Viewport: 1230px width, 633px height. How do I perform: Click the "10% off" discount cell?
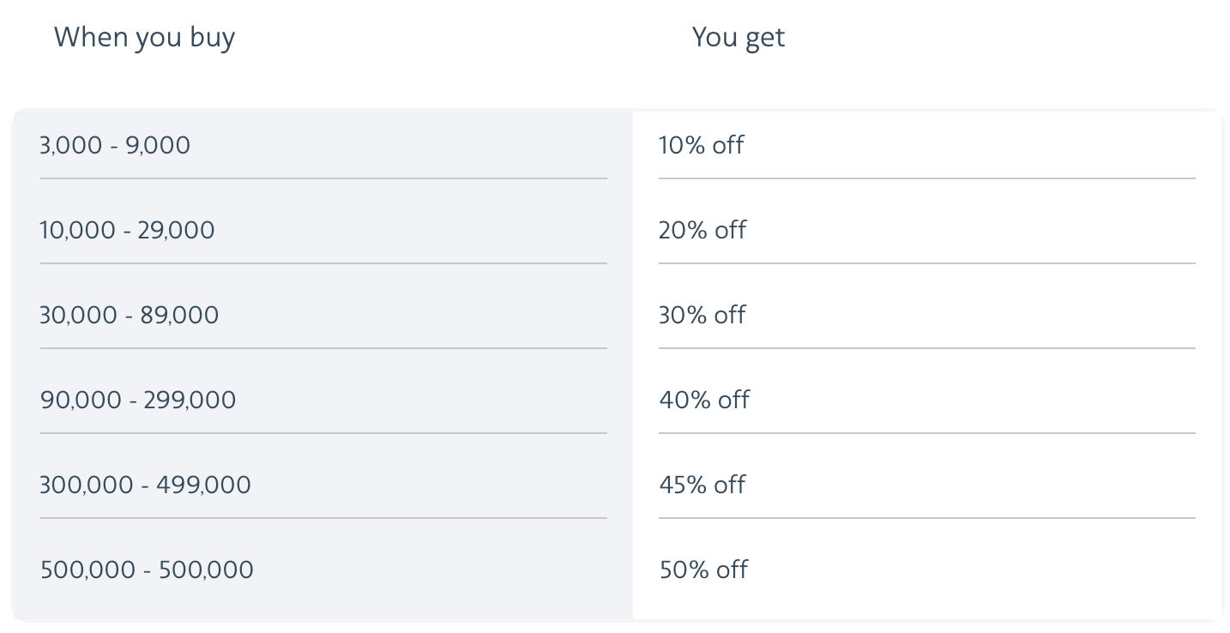tap(701, 145)
